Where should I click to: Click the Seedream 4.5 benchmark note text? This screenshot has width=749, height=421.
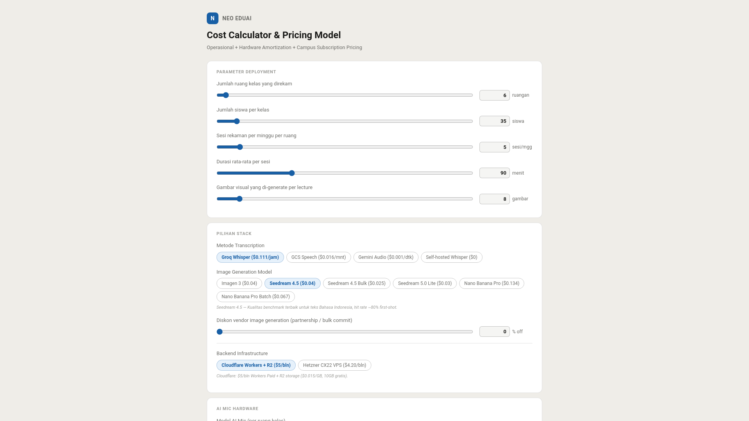(x=307, y=307)
